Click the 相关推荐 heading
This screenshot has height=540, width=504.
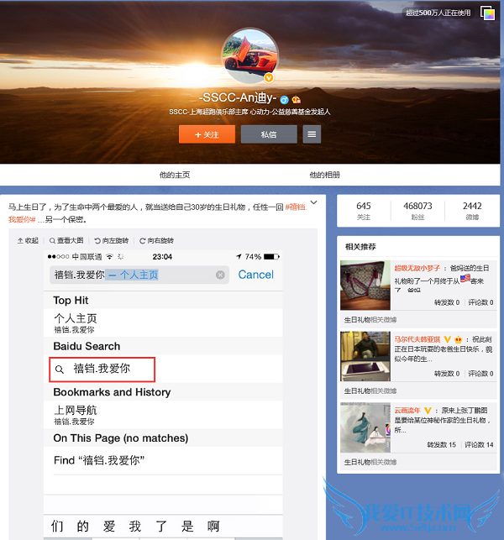click(x=360, y=247)
